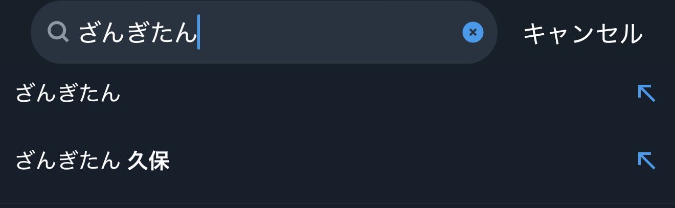Select the ざんぎたん 久保 search suggestion
675x208 pixels.
[92, 161]
